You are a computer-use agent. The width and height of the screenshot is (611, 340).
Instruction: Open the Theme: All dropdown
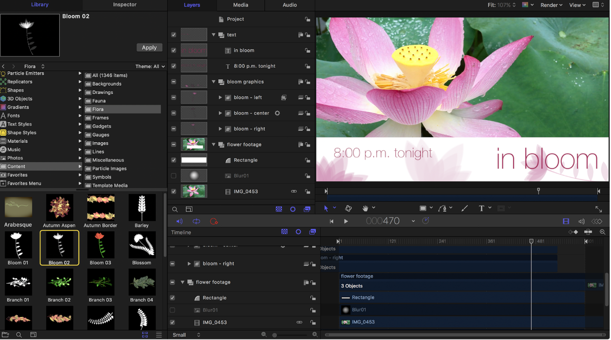click(150, 66)
